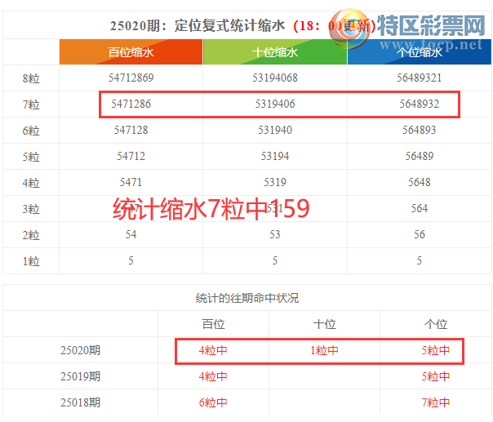Screen dimensions: 493x422
Task: Click the value 54 in the 2粒 row
Action: [x=131, y=234]
